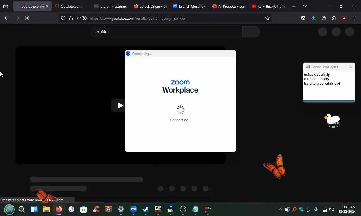Open the Windows Start menu

pos(9,209)
